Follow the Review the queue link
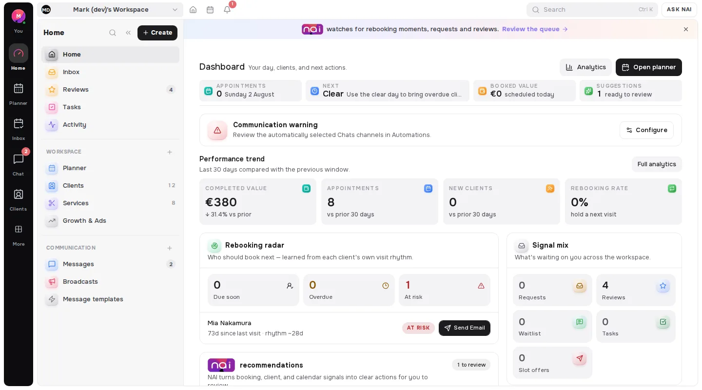The height and width of the screenshot is (390, 702). [535, 29]
